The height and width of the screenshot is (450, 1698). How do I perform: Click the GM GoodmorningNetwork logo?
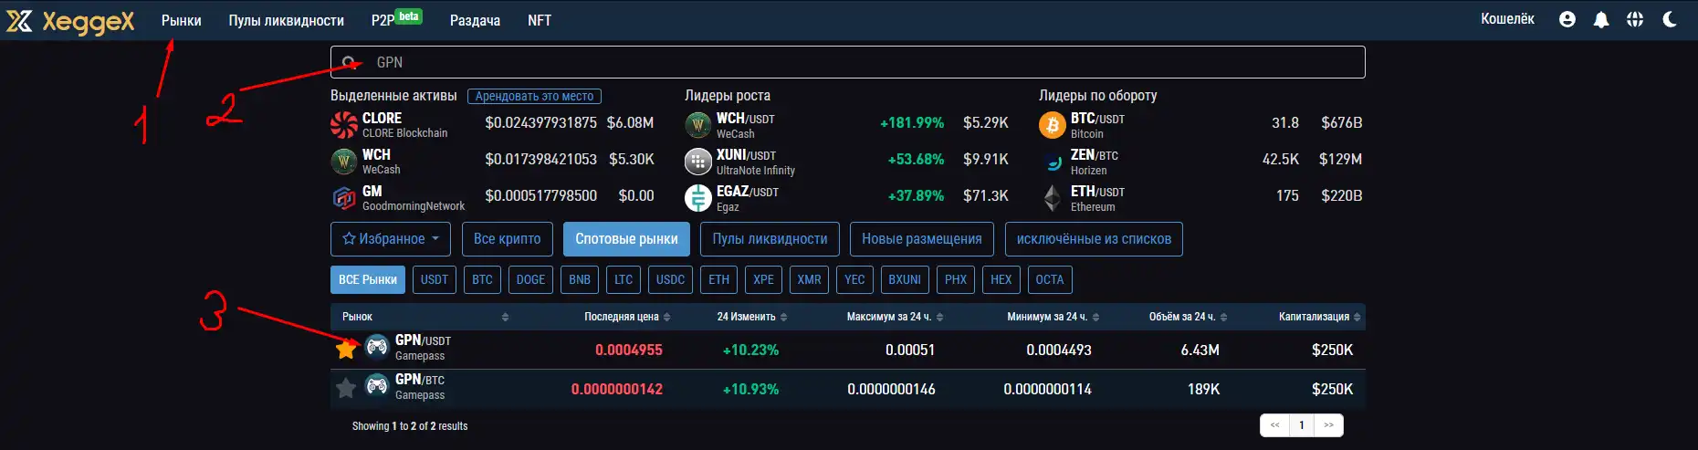coord(344,198)
